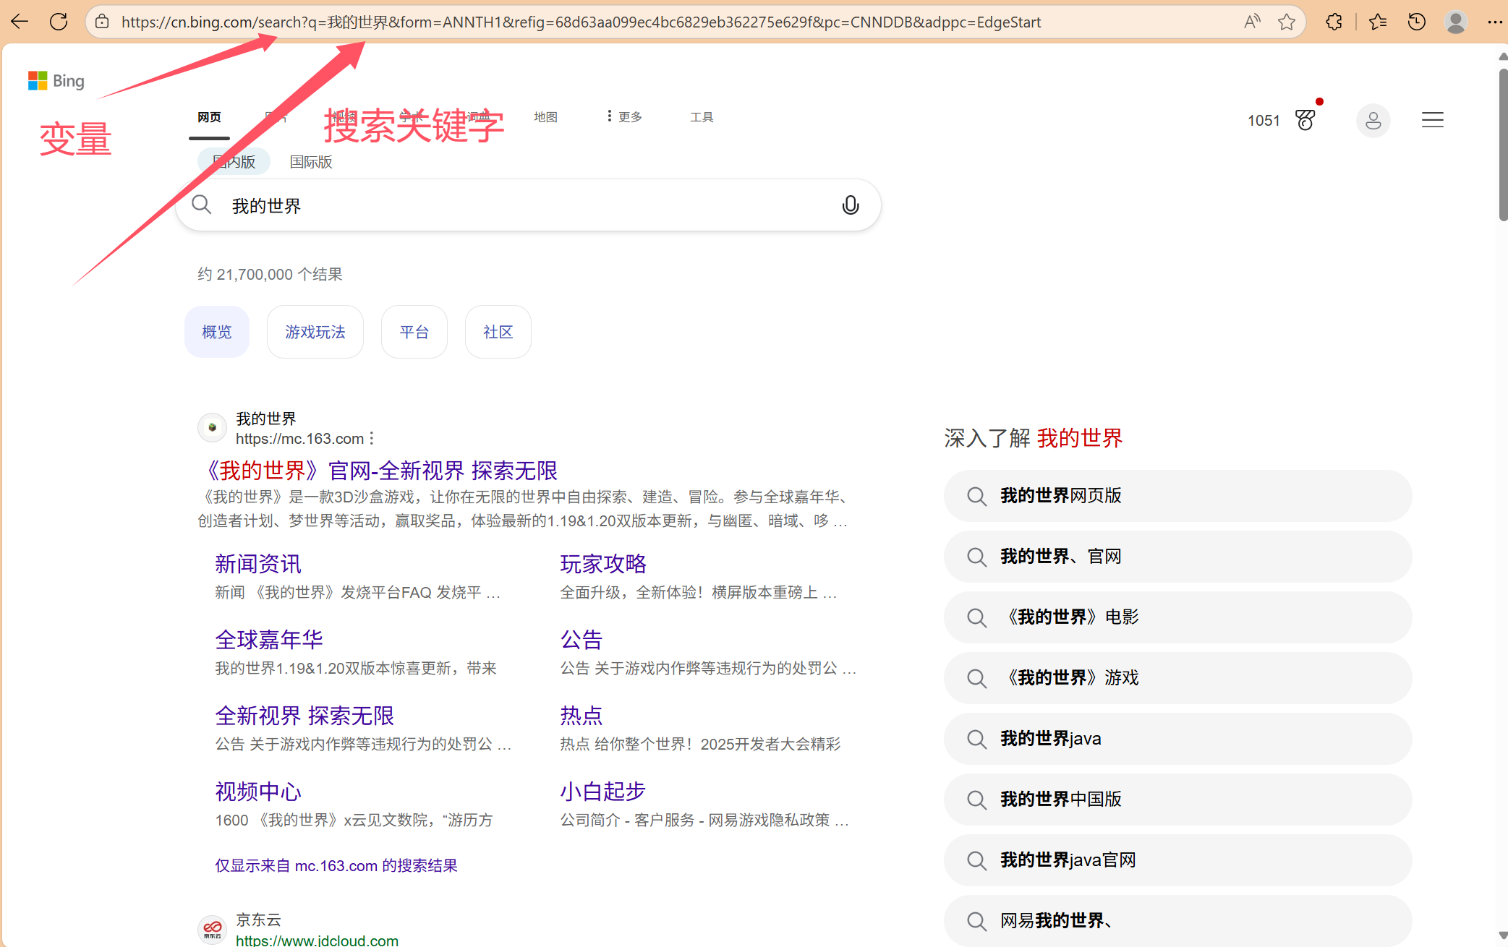
Task: Switch to the 网页 tab
Action: [x=209, y=117]
